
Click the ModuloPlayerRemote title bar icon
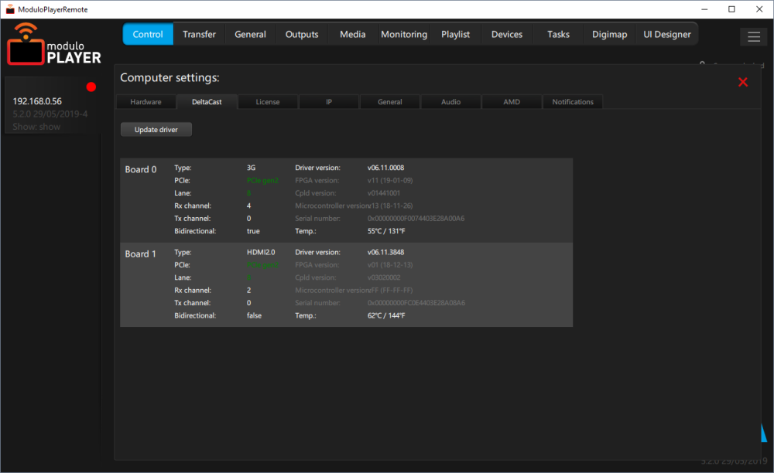(9, 9)
